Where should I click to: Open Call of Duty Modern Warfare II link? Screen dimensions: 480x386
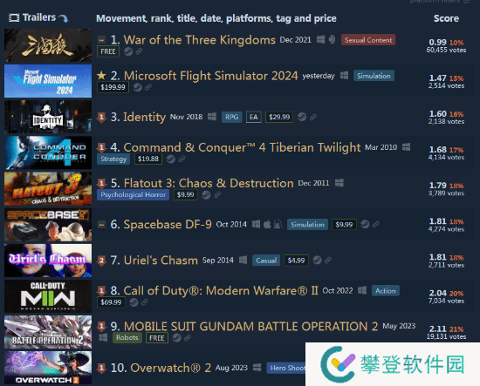[221, 291]
